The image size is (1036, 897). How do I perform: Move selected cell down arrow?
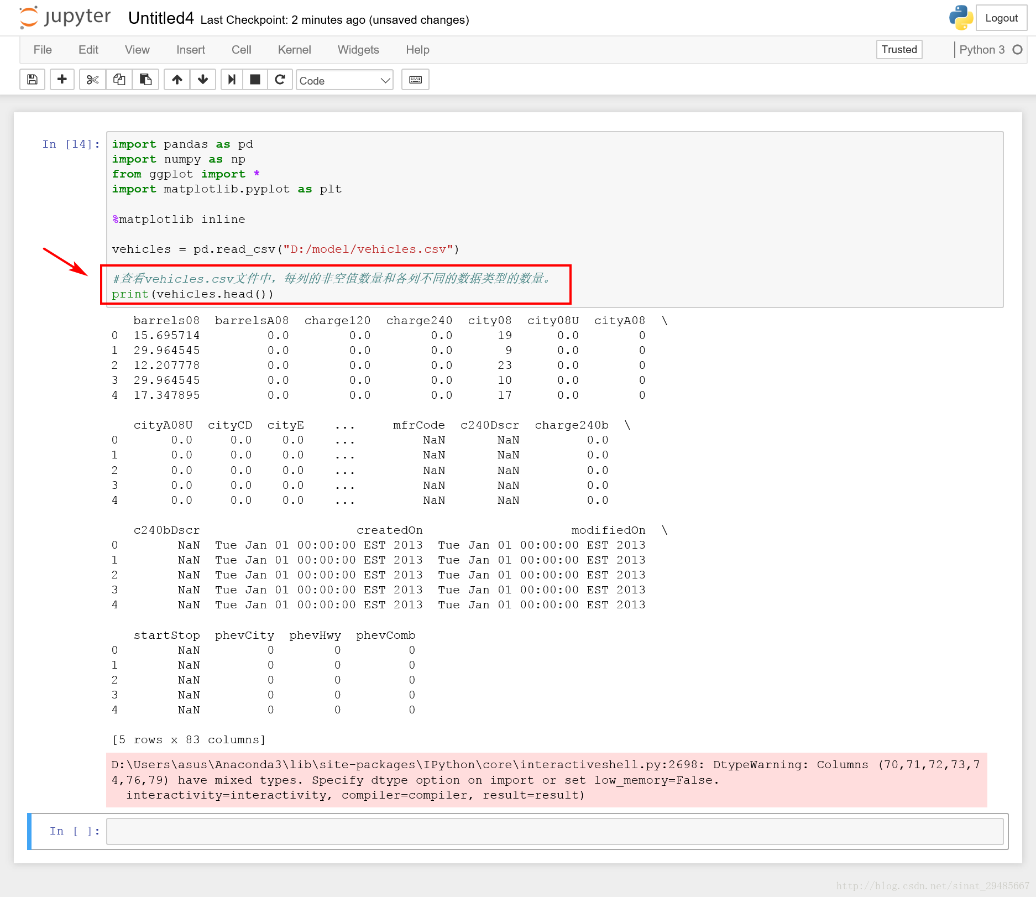point(203,80)
